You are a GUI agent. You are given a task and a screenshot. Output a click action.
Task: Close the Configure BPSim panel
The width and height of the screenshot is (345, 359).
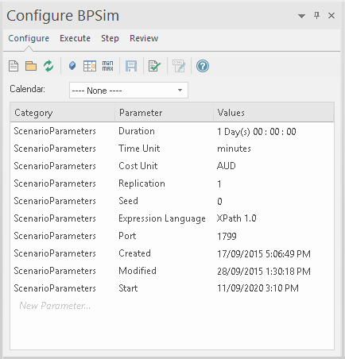tap(331, 16)
